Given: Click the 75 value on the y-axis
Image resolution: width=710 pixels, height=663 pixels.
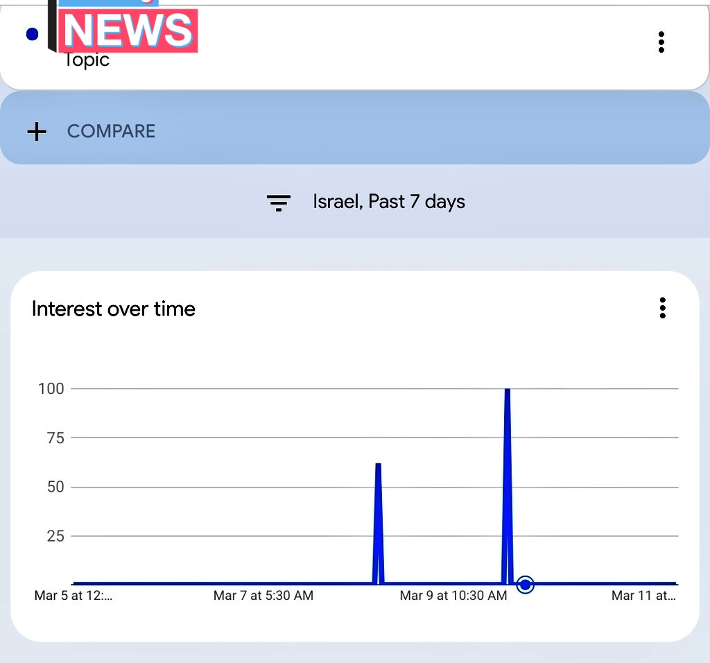Looking at the screenshot, I should [x=55, y=438].
